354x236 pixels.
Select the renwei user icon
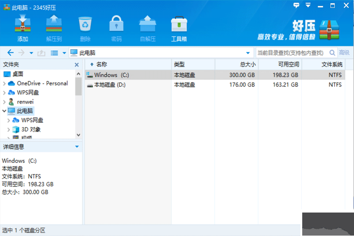pos(11,102)
